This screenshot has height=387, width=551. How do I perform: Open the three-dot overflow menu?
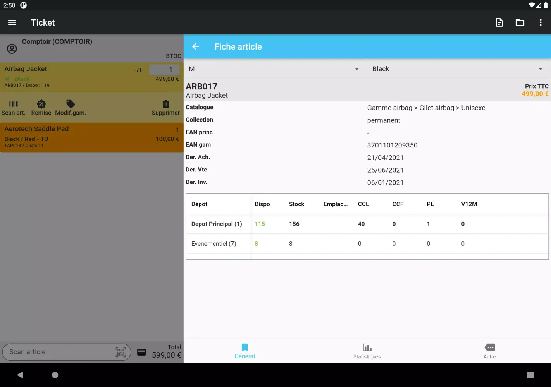point(540,22)
